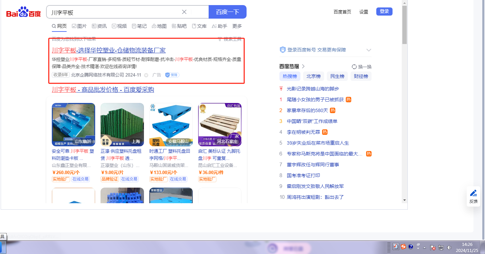
Task: Click the shield icon beside 登录百度帐号
Action: click(x=283, y=50)
